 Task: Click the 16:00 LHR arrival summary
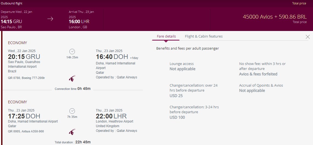79,22
